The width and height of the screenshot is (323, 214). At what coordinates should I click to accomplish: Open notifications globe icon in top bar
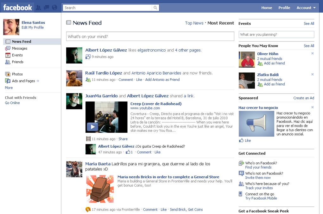(x=54, y=8)
